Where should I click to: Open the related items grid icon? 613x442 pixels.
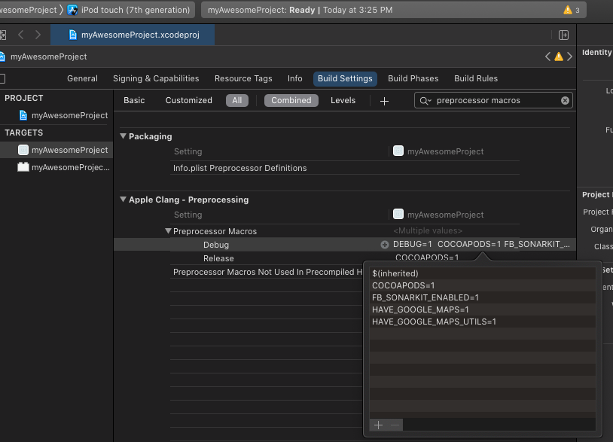(3, 35)
